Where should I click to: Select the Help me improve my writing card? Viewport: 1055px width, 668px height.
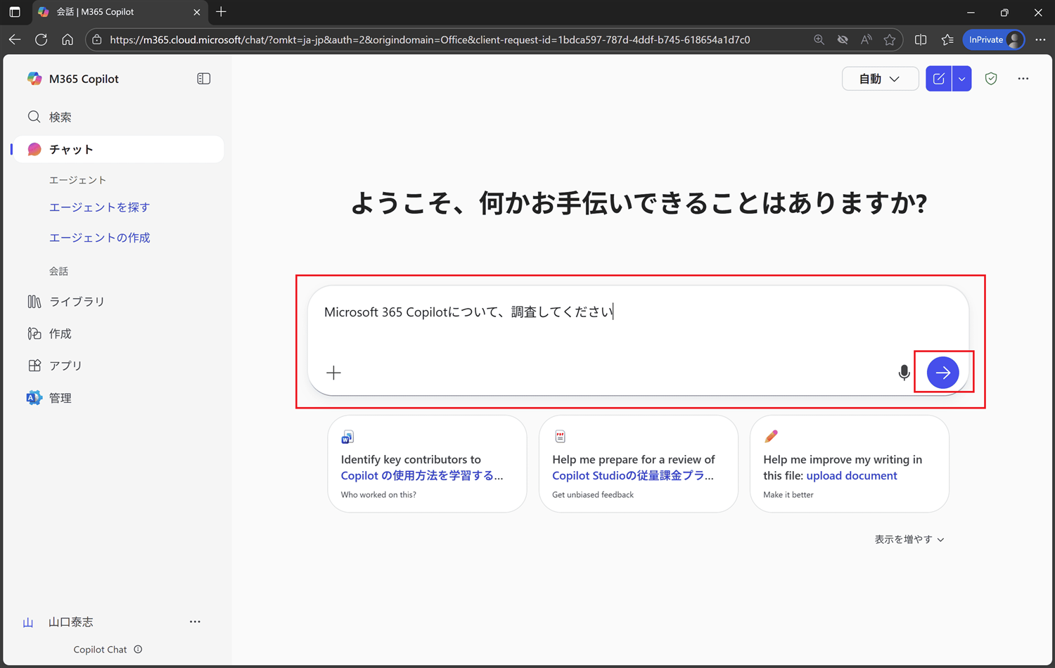coord(849,464)
